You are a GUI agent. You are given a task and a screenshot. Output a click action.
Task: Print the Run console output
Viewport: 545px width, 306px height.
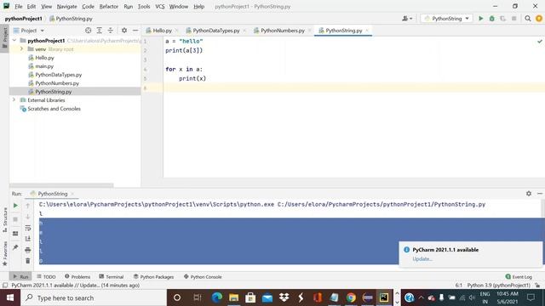click(x=28, y=250)
